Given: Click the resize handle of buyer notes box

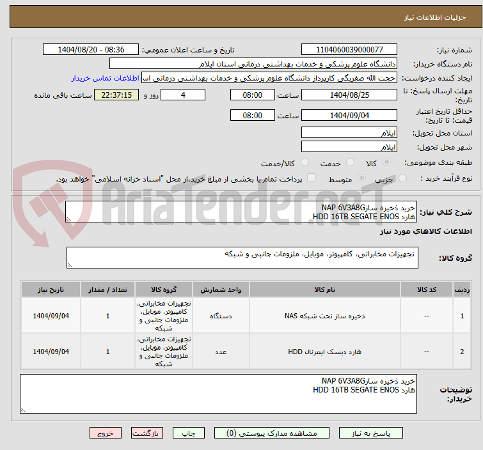Looking at the screenshot, I should pyautogui.click(x=23, y=410).
